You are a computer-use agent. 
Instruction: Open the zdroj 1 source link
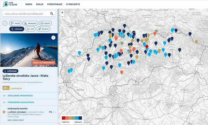[10, 120]
